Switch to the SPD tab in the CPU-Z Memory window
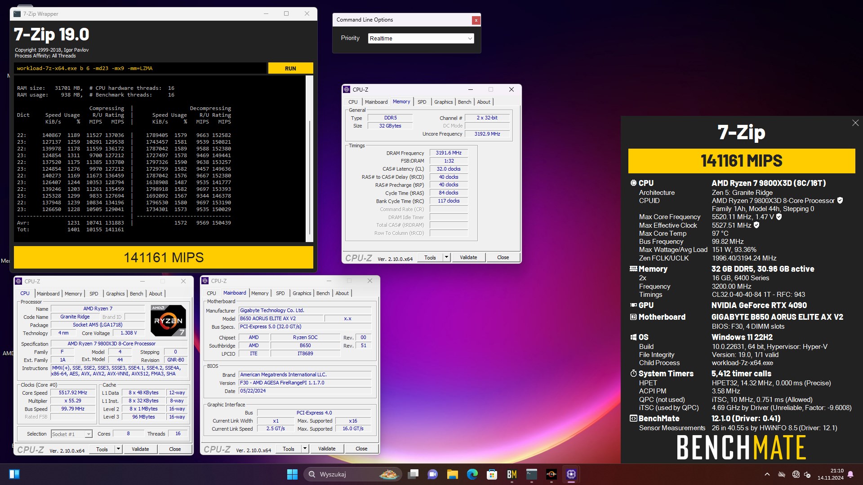The width and height of the screenshot is (863, 485). click(422, 102)
